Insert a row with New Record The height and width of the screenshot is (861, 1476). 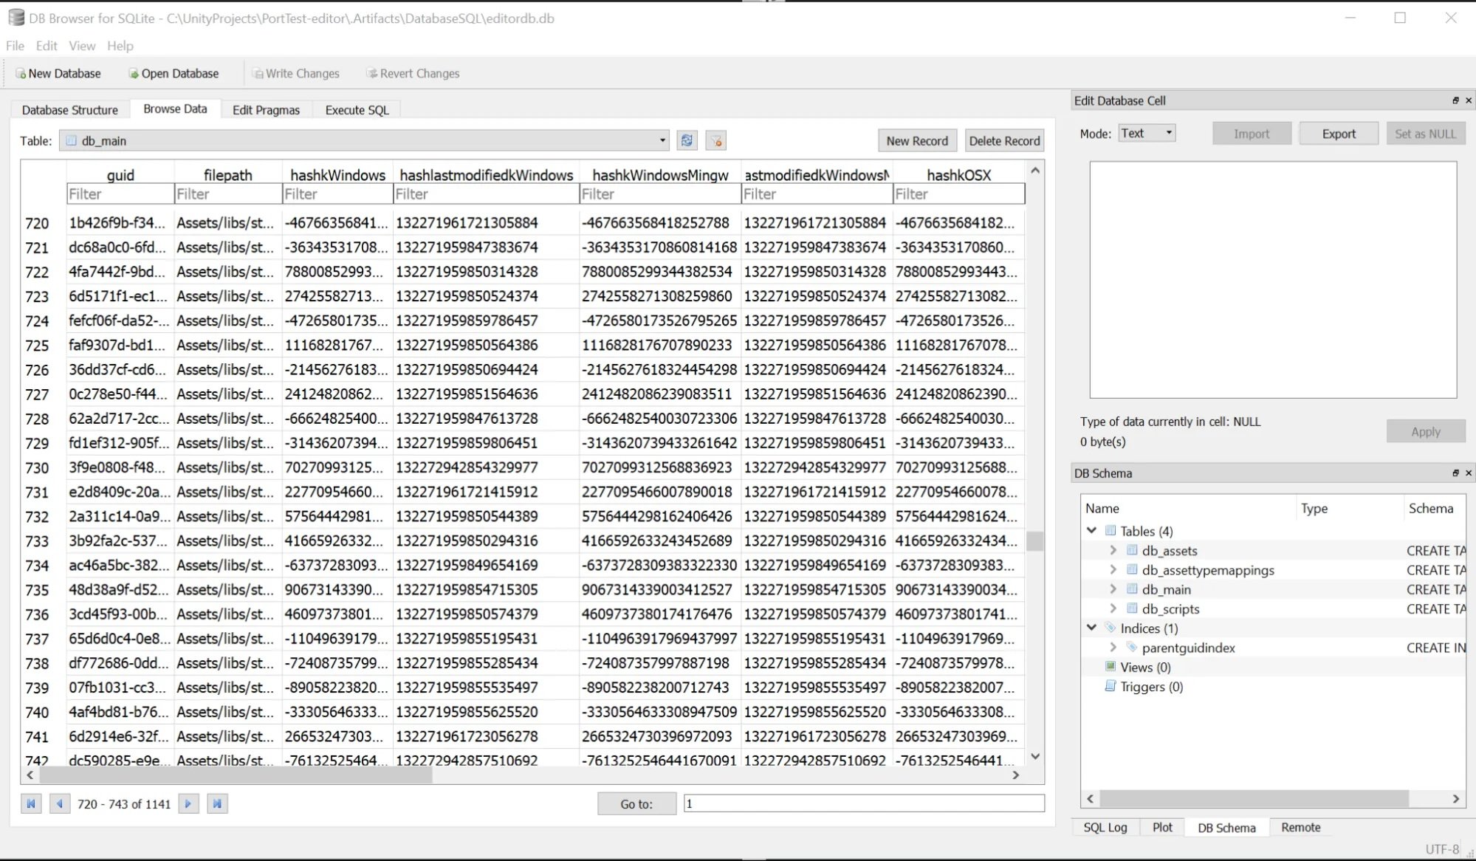[916, 140]
